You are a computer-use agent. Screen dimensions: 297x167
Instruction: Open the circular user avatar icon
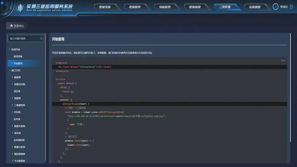coord(275,7)
